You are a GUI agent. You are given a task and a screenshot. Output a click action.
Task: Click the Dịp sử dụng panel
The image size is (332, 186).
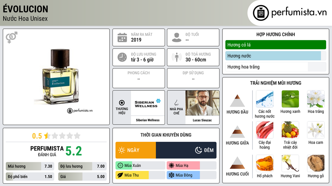point(193,78)
